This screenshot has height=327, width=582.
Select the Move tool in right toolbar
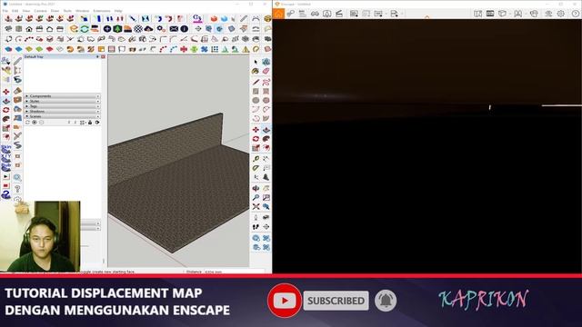256,130
